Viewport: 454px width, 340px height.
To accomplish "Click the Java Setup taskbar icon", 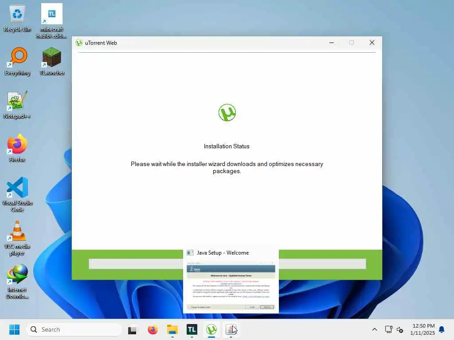I will (231, 329).
